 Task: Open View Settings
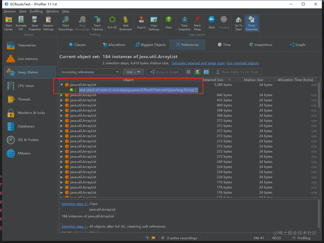[x=154, y=23]
